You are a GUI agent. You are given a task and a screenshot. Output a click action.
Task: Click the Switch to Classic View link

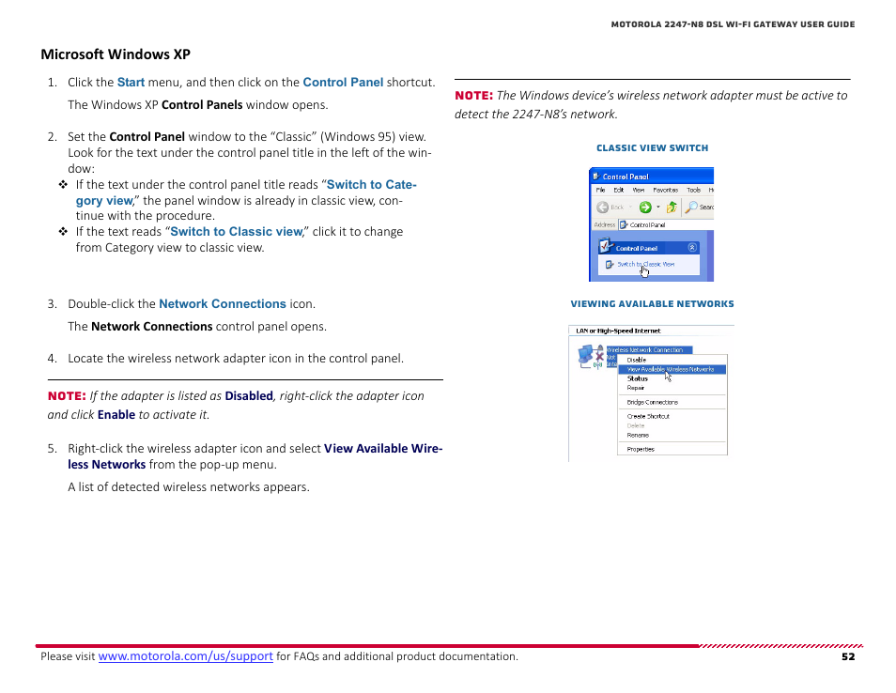coord(646,265)
